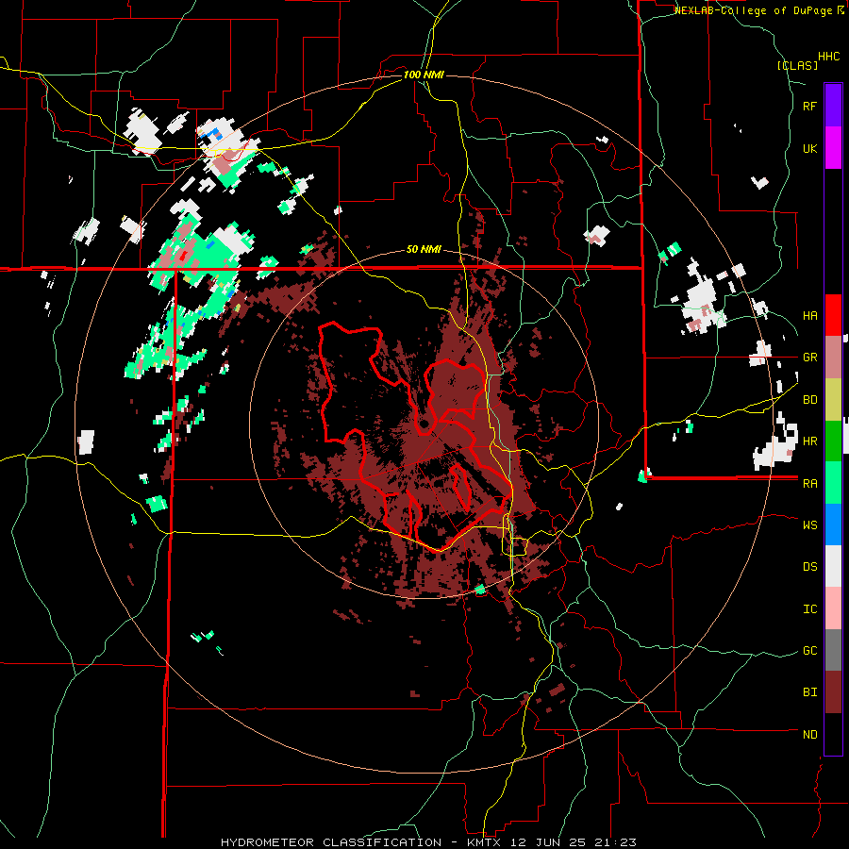Choose the mint green RA swatch

[833, 483]
